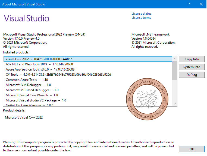The height and width of the screenshot is (156, 207).
Task: Click the installed products scrollbar thumb
Action: [x=175, y=71]
